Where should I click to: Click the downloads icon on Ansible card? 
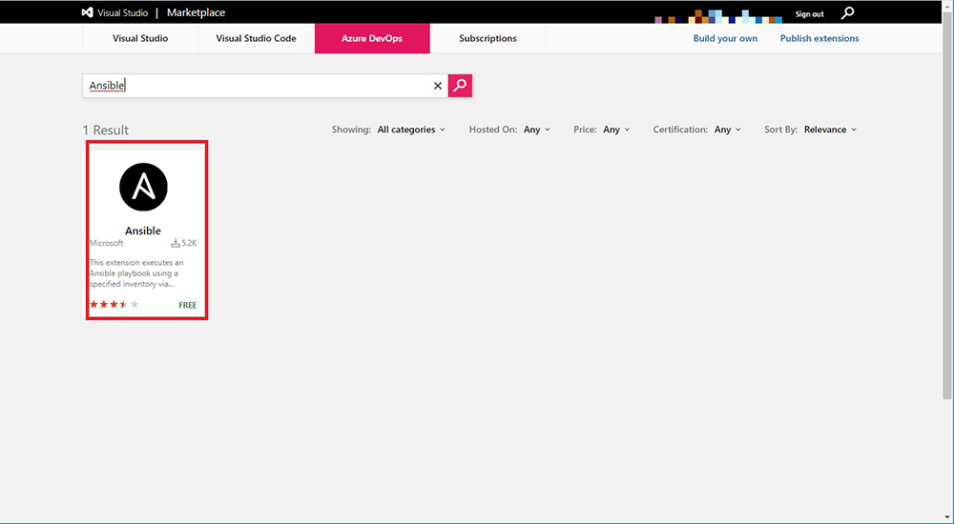click(176, 243)
